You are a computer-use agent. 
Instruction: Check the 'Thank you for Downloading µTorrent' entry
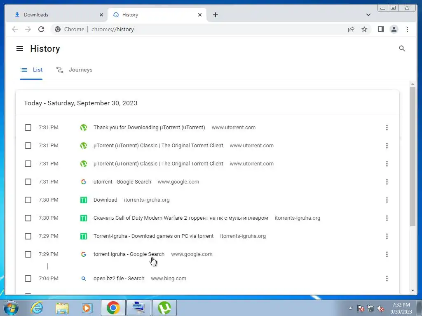[x=28, y=128]
